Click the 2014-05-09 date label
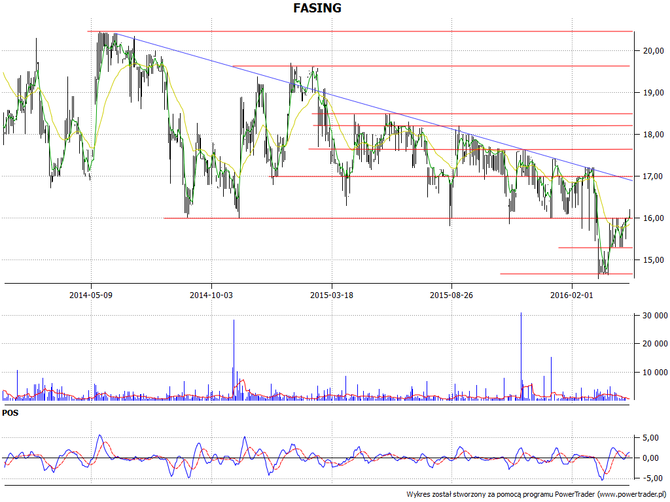This screenshot has width=670, height=502. click(91, 295)
